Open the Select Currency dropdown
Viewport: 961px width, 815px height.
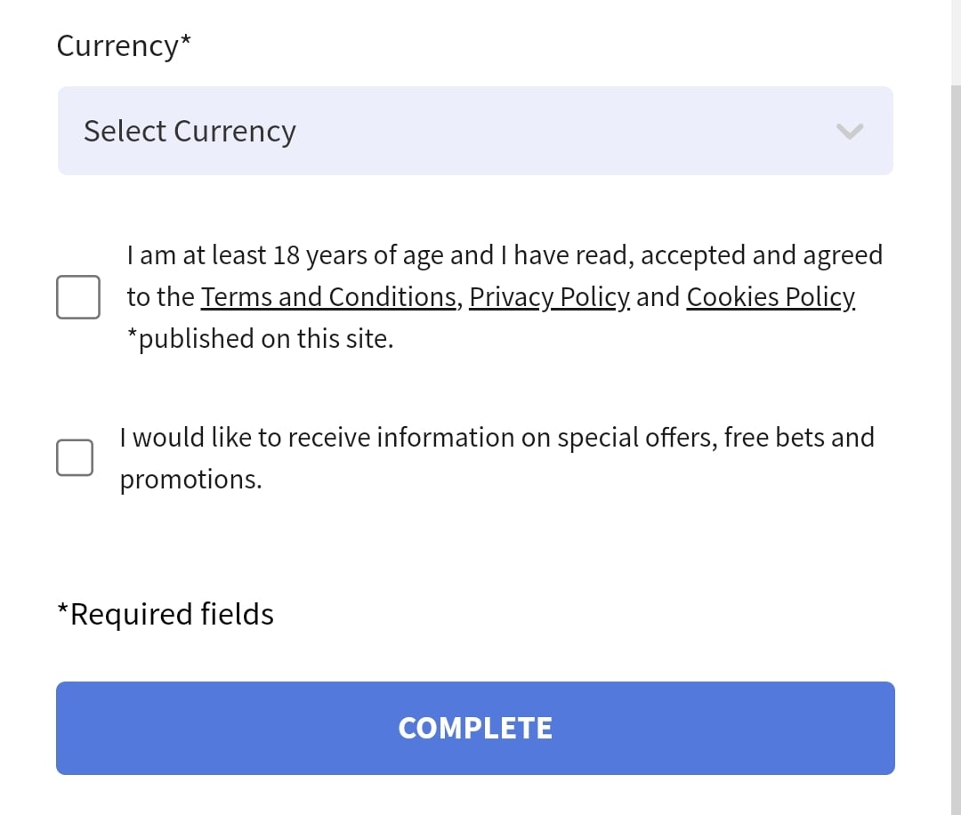point(475,131)
